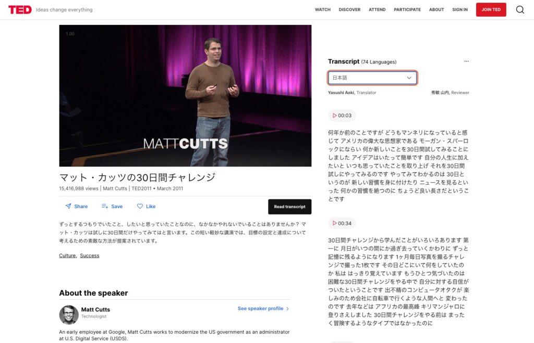Click SIGN IN in the header
Viewport: 534px width, 343px height.
(460, 9)
